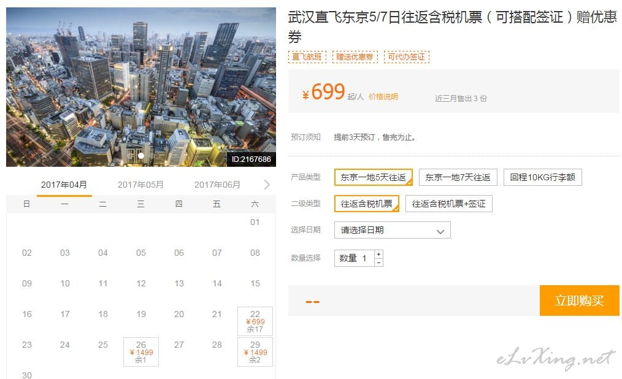Select 东京一地7天往返 product type
This screenshot has width=622, height=379.
click(x=458, y=177)
